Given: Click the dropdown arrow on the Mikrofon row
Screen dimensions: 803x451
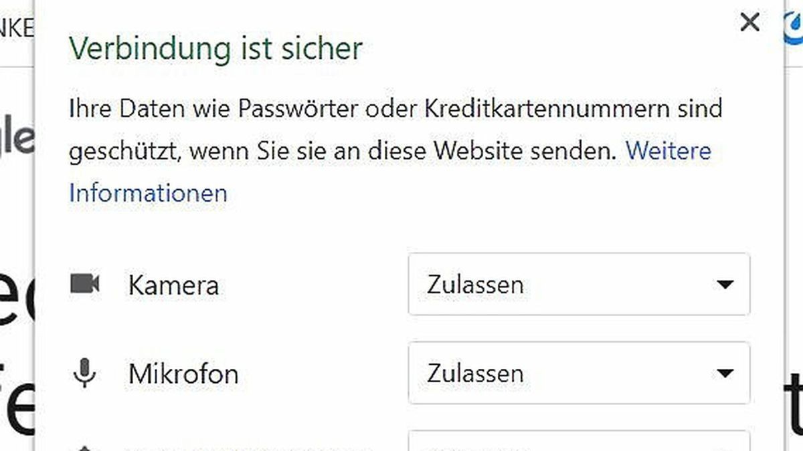Looking at the screenshot, I should pos(726,373).
